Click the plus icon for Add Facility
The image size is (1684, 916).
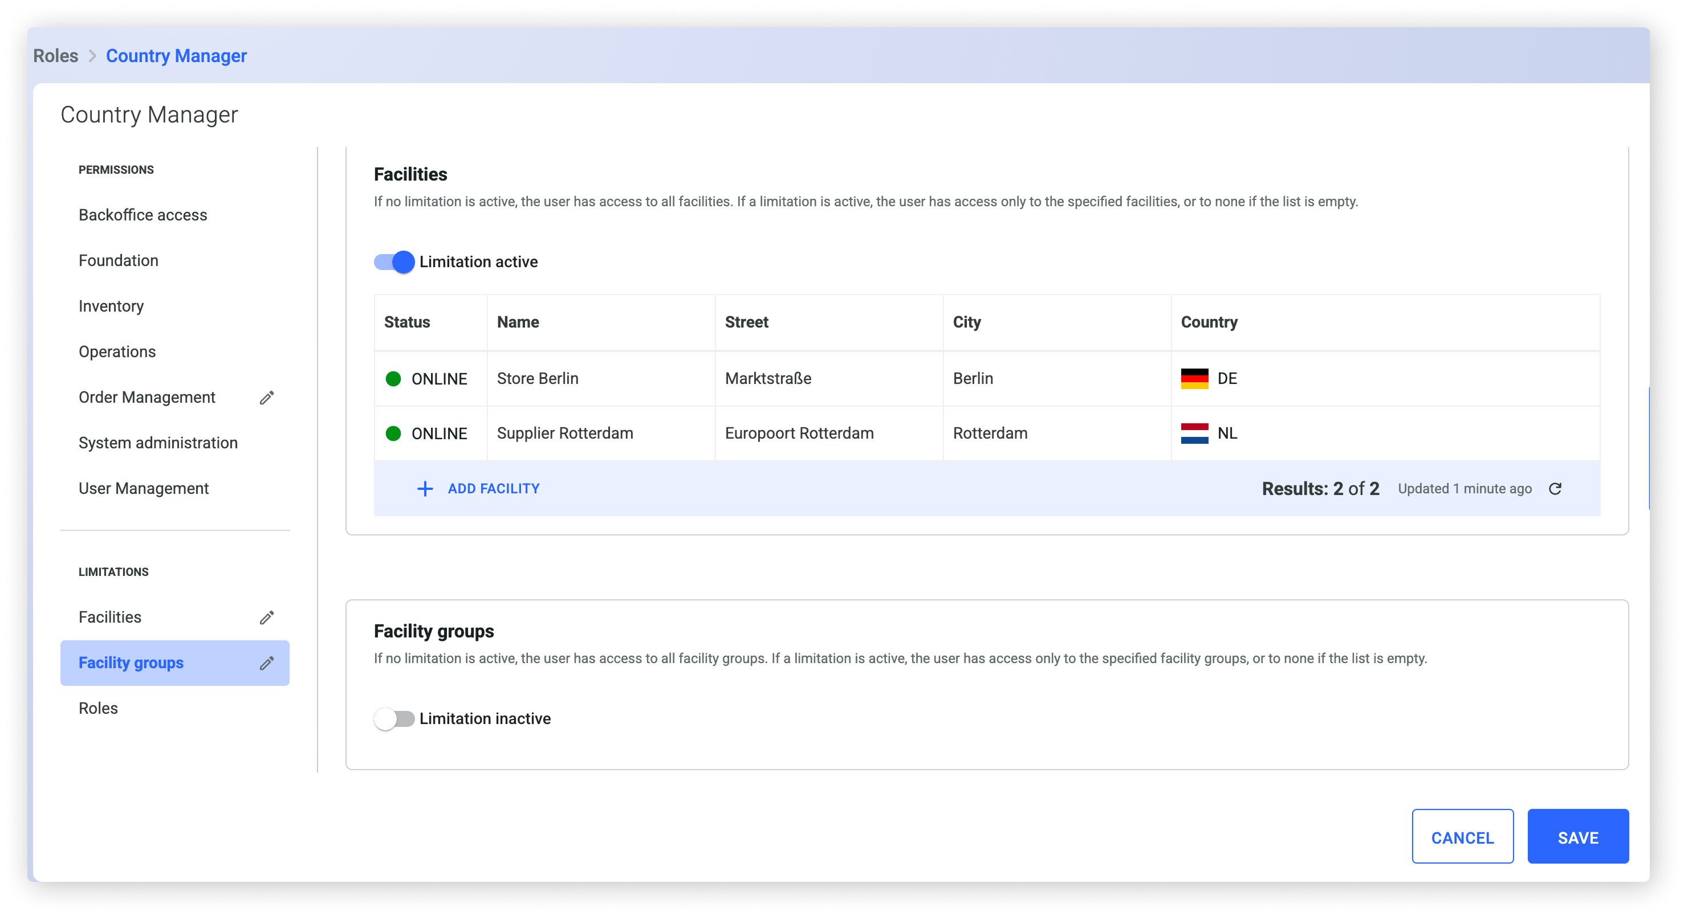coord(425,489)
